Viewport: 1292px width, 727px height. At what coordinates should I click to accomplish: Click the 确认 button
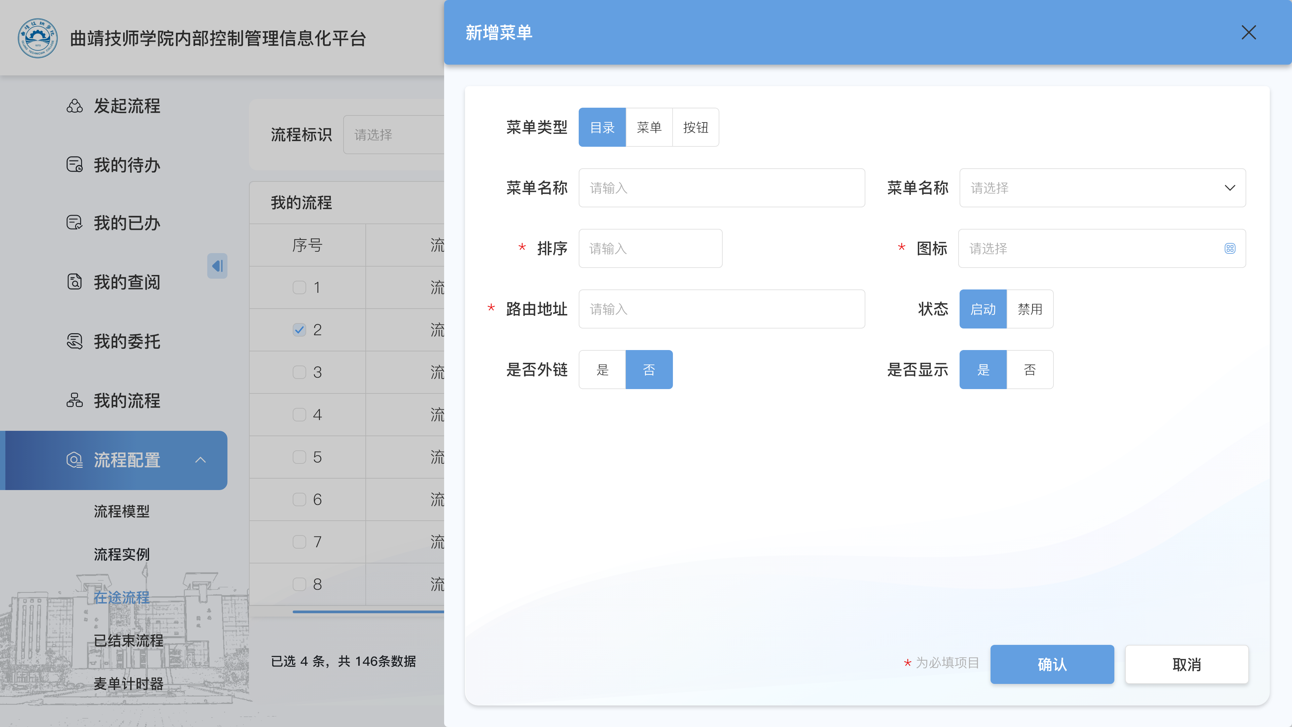[x=1052, y=664]
